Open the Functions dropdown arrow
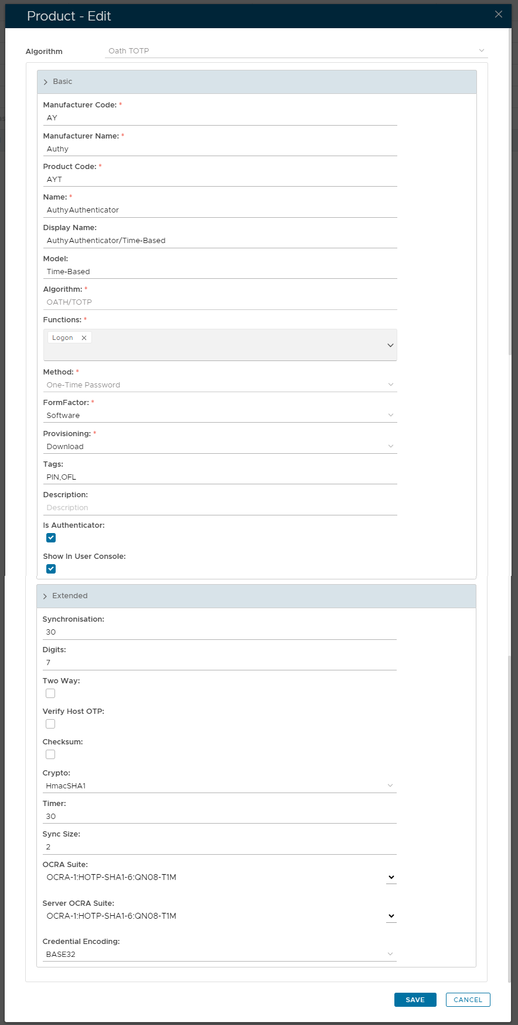The width and height of the screenshot is (518, 1025). click(x=390, y=345)
